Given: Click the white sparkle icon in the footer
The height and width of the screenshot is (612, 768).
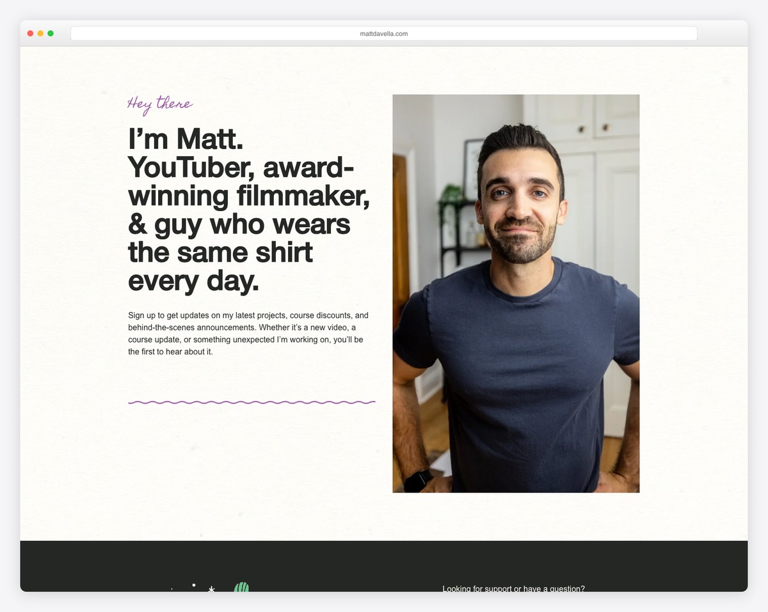Looking at the screenshot, I should (x=211, y=590).
